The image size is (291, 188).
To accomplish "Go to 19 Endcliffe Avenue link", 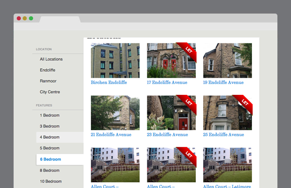I will pyautogui.click(x=223, y=83).
